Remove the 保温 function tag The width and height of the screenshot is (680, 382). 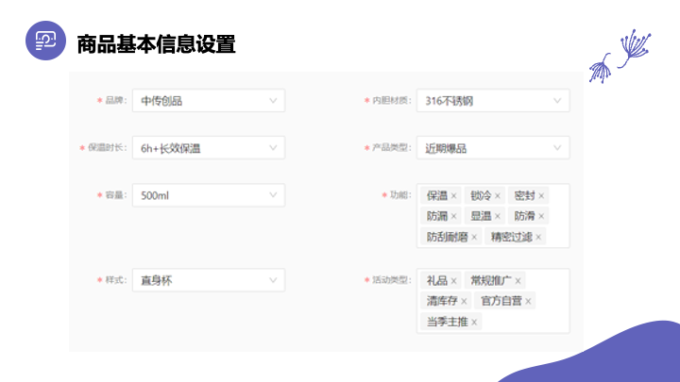tap(453, 196)
